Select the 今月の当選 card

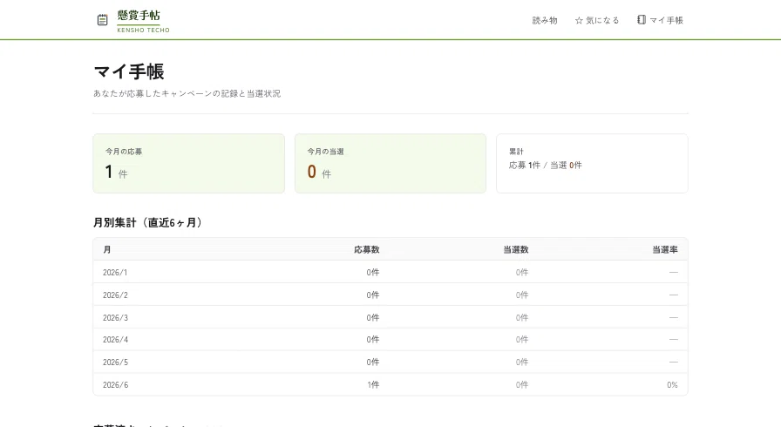click(x=390, y=163)
